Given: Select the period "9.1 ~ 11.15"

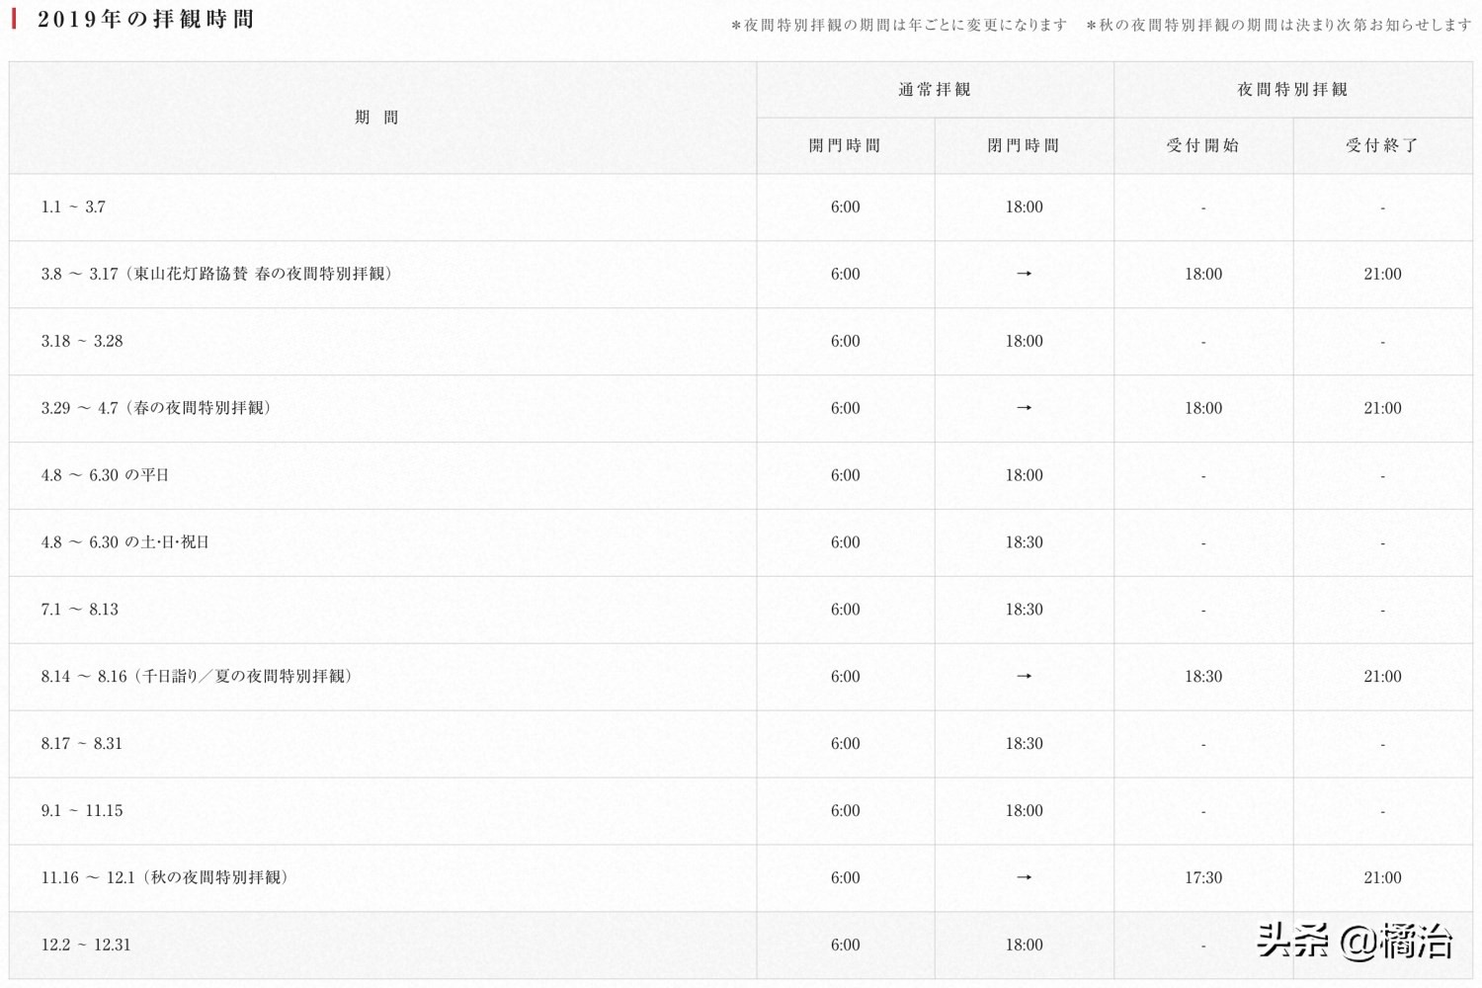Looking at the screenshot, I should 82,811.
